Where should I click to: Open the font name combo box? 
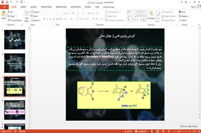pyautogui.click(x=50, y=13)
